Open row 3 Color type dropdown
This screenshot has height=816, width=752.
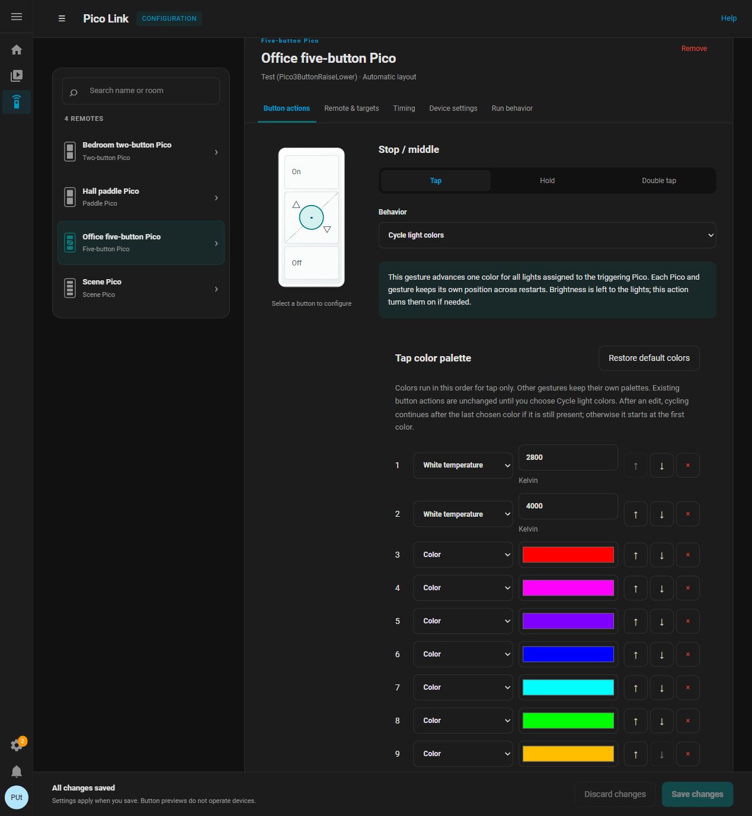(x=463, y=555)
